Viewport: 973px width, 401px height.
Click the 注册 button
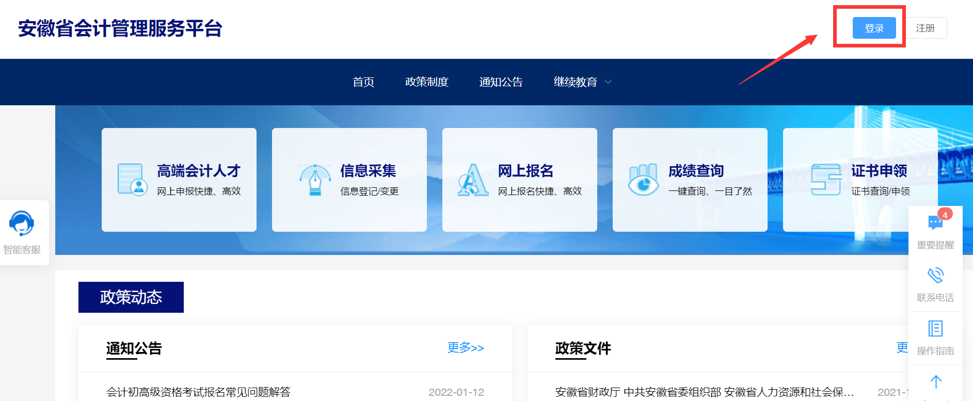pyautogui.click(x=925, y=28)
